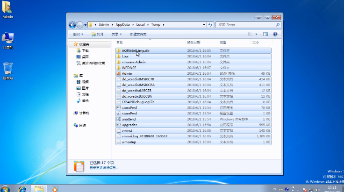Select Temp in the address breadcrumb
344x192 pixels.
point(156,25)
